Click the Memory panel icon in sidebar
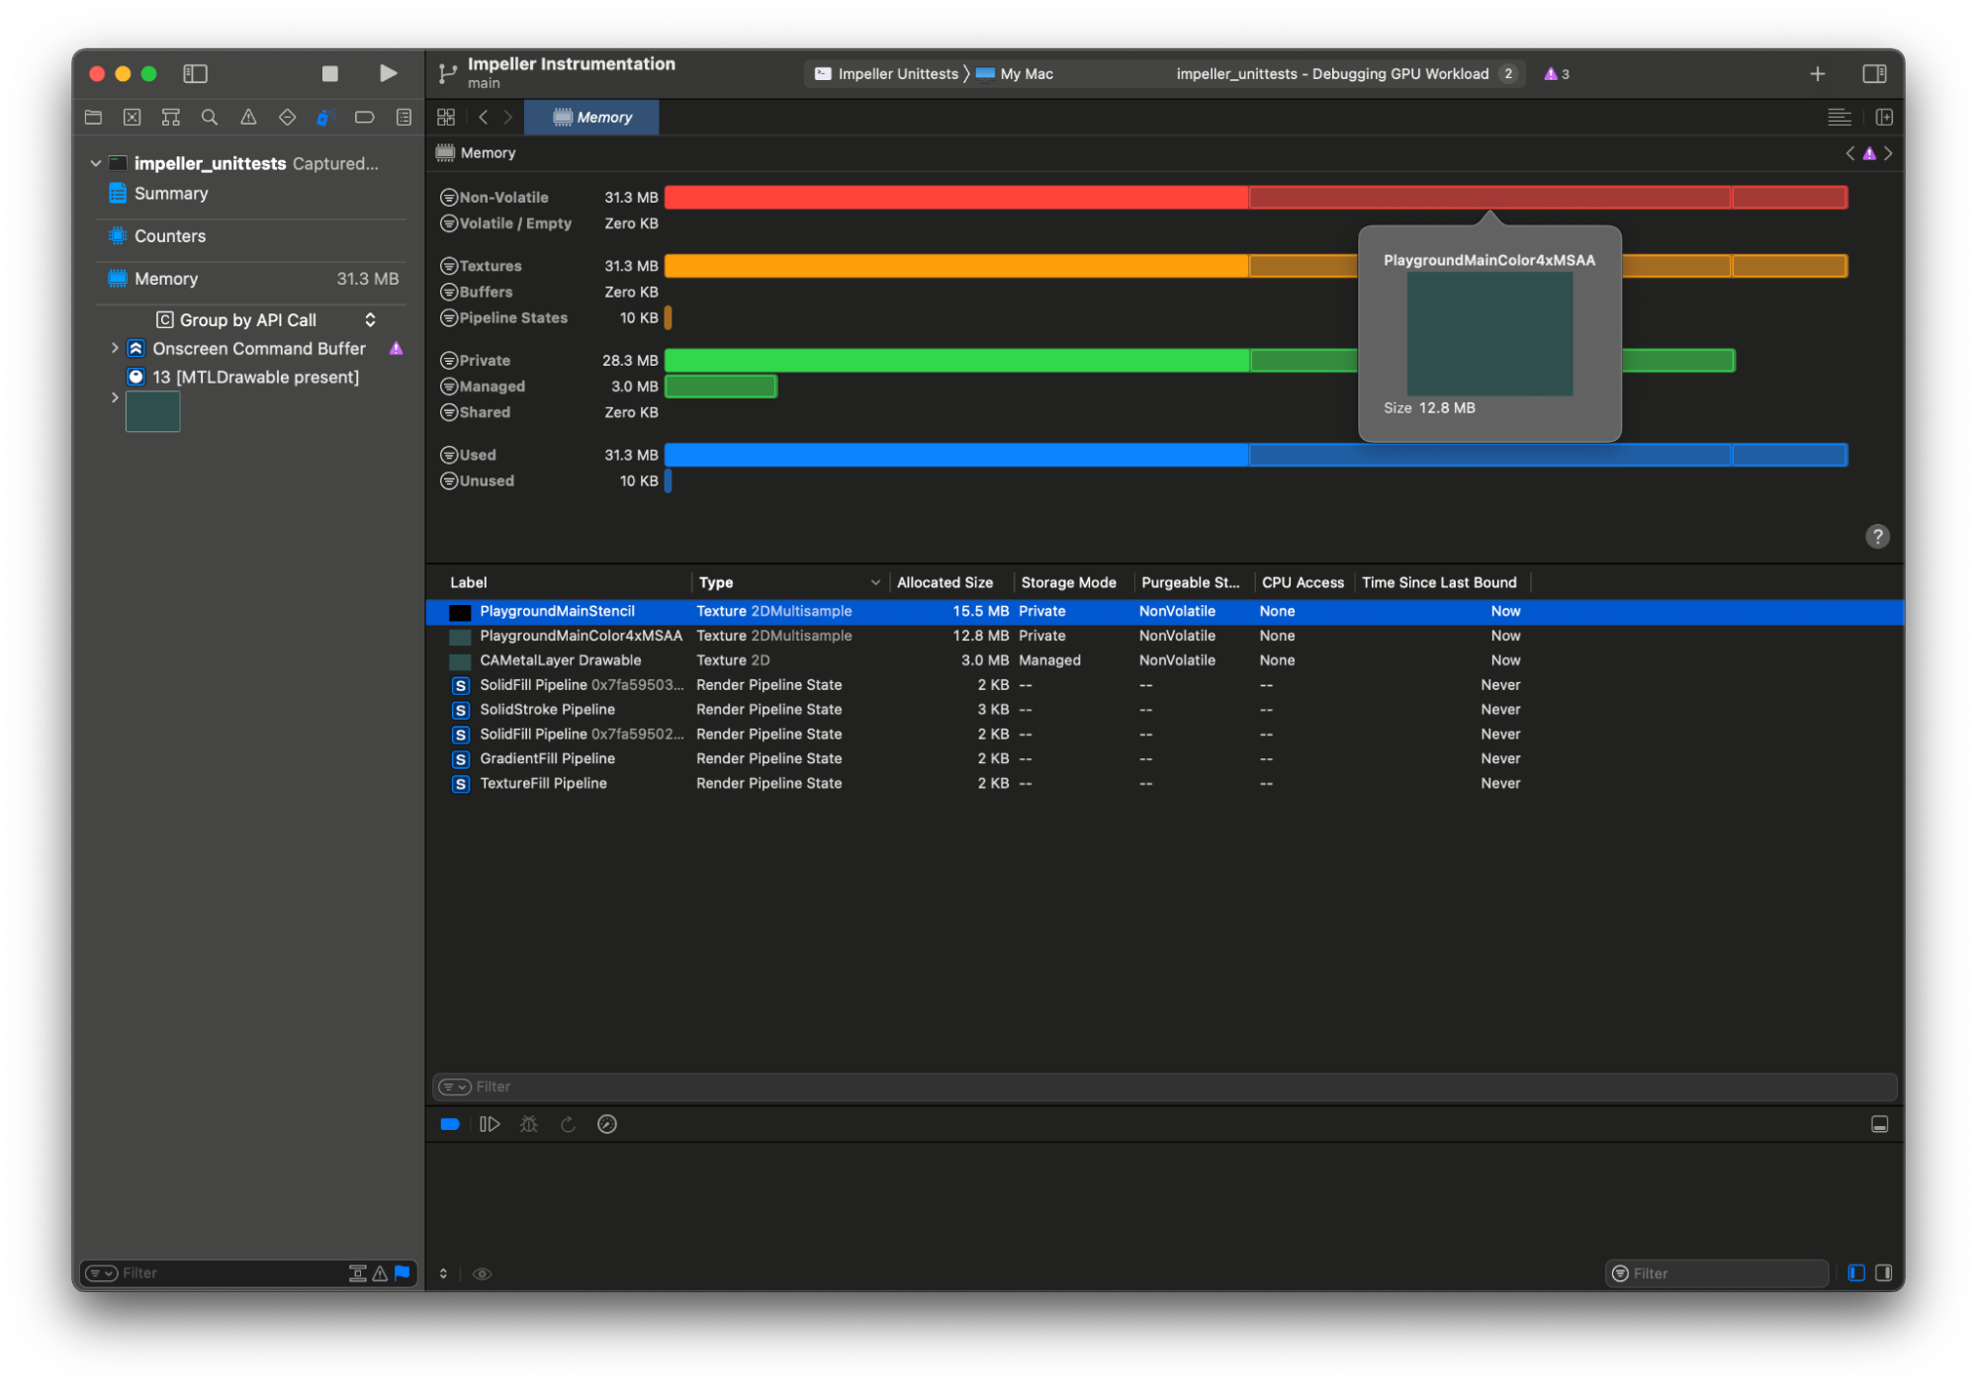 pyautogui.click(x=122, y=275)
